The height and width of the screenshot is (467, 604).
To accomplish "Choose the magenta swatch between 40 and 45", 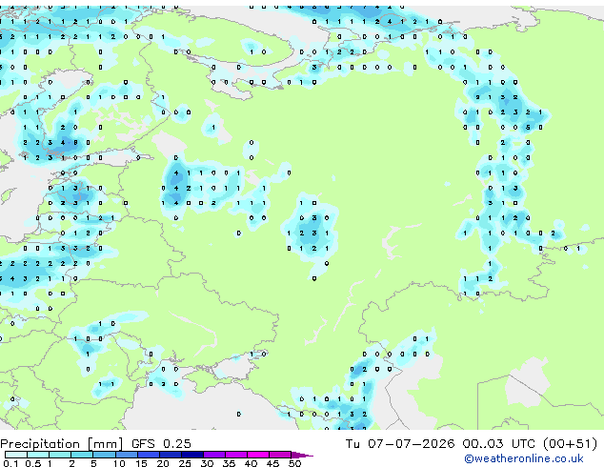I will click(x=258, y=455).
